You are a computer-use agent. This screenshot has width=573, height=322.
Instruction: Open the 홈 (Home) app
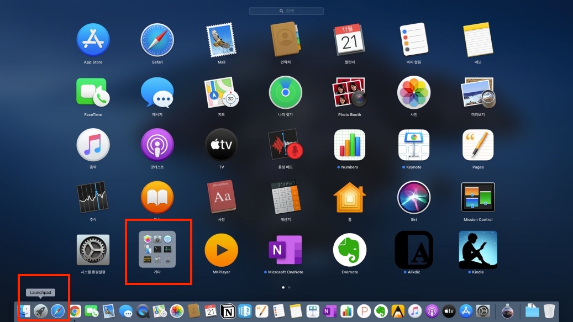[x=350, y=197]
